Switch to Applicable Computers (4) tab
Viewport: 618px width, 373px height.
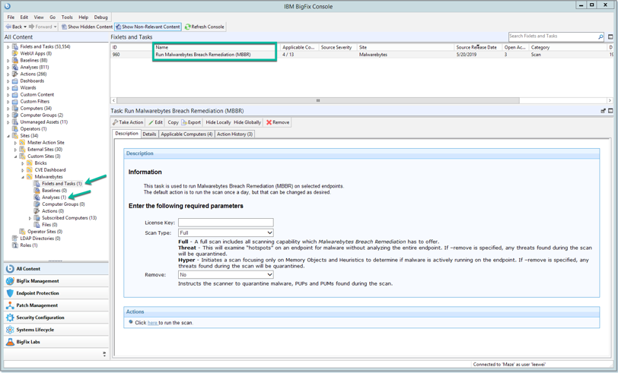click(x=186, y=134)
